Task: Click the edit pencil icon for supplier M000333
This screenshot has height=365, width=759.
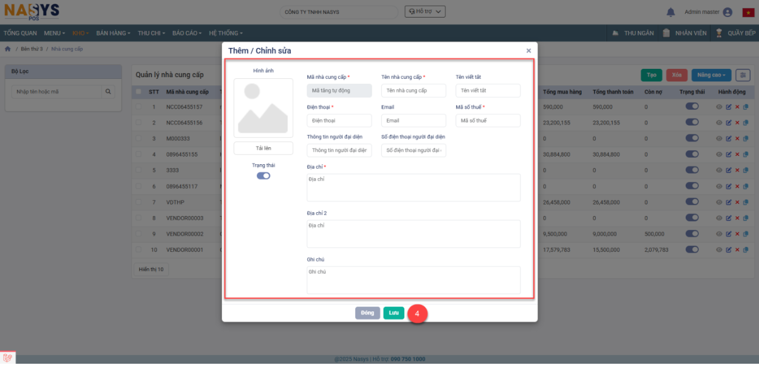Action: click(x=728, y=138)
